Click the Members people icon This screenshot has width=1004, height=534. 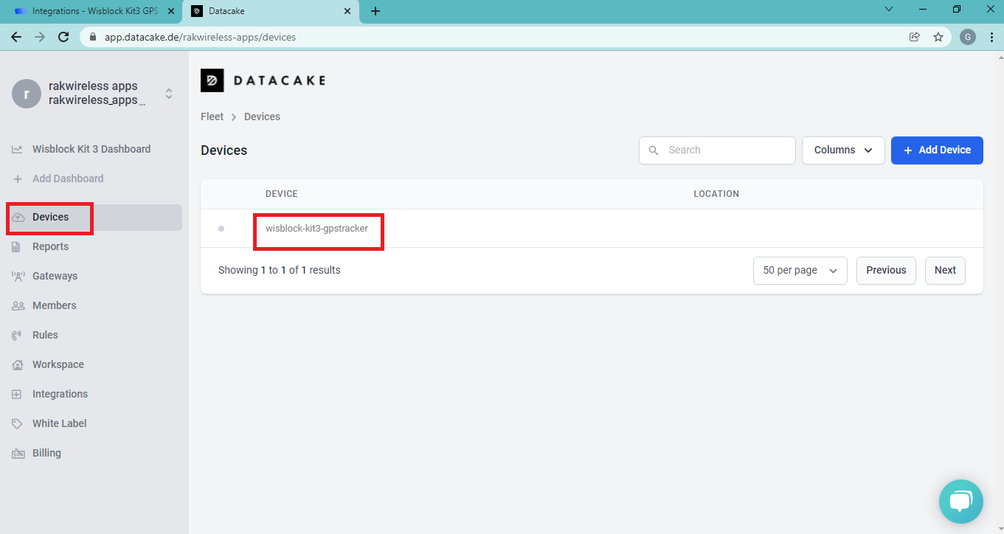18,306
